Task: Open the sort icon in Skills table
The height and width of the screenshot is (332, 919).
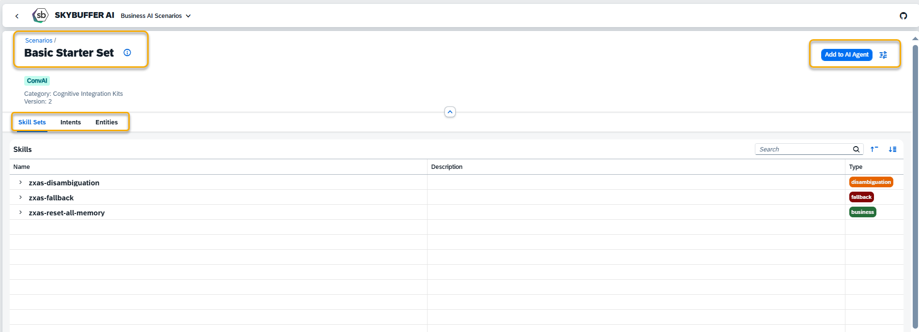Action: click(892, 150)
